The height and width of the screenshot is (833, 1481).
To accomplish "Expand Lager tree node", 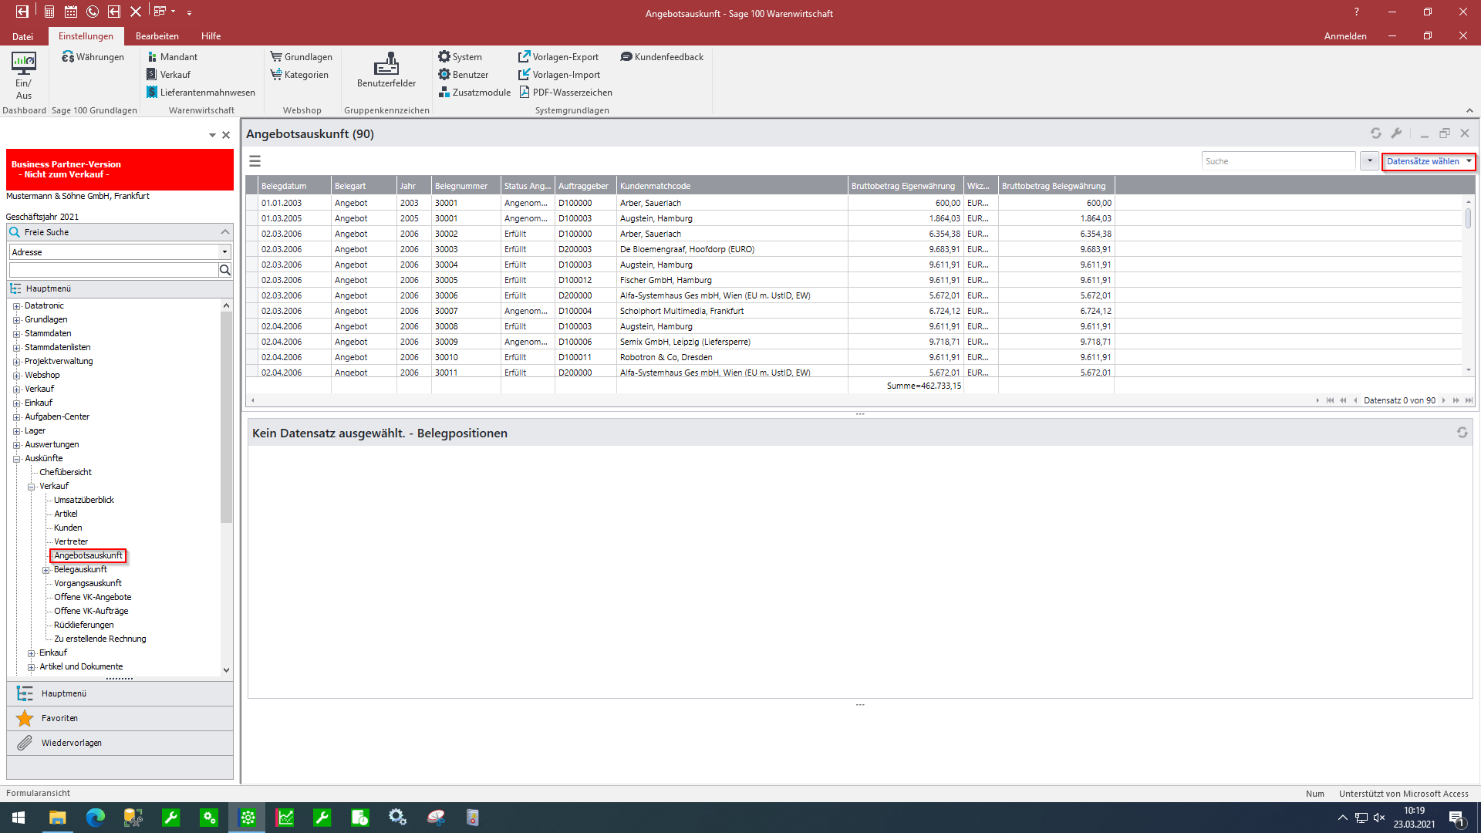I will coord(16,431).
